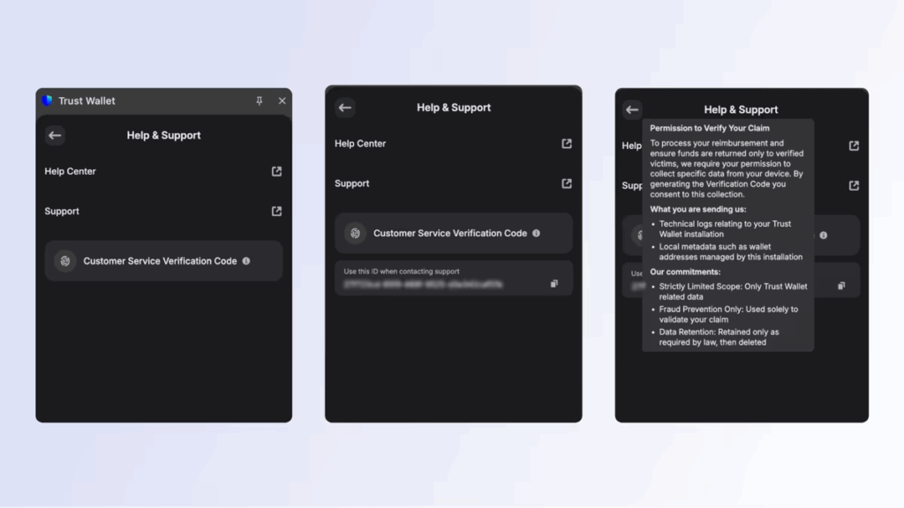The height and width of the screenshot is (508, 904).
Task: Click info icon beside Verification Code, left panel
Action: pyautogui.click(x=246, y=261)
